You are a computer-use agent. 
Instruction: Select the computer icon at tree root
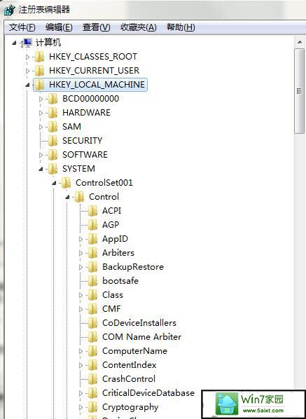point(27,42)
